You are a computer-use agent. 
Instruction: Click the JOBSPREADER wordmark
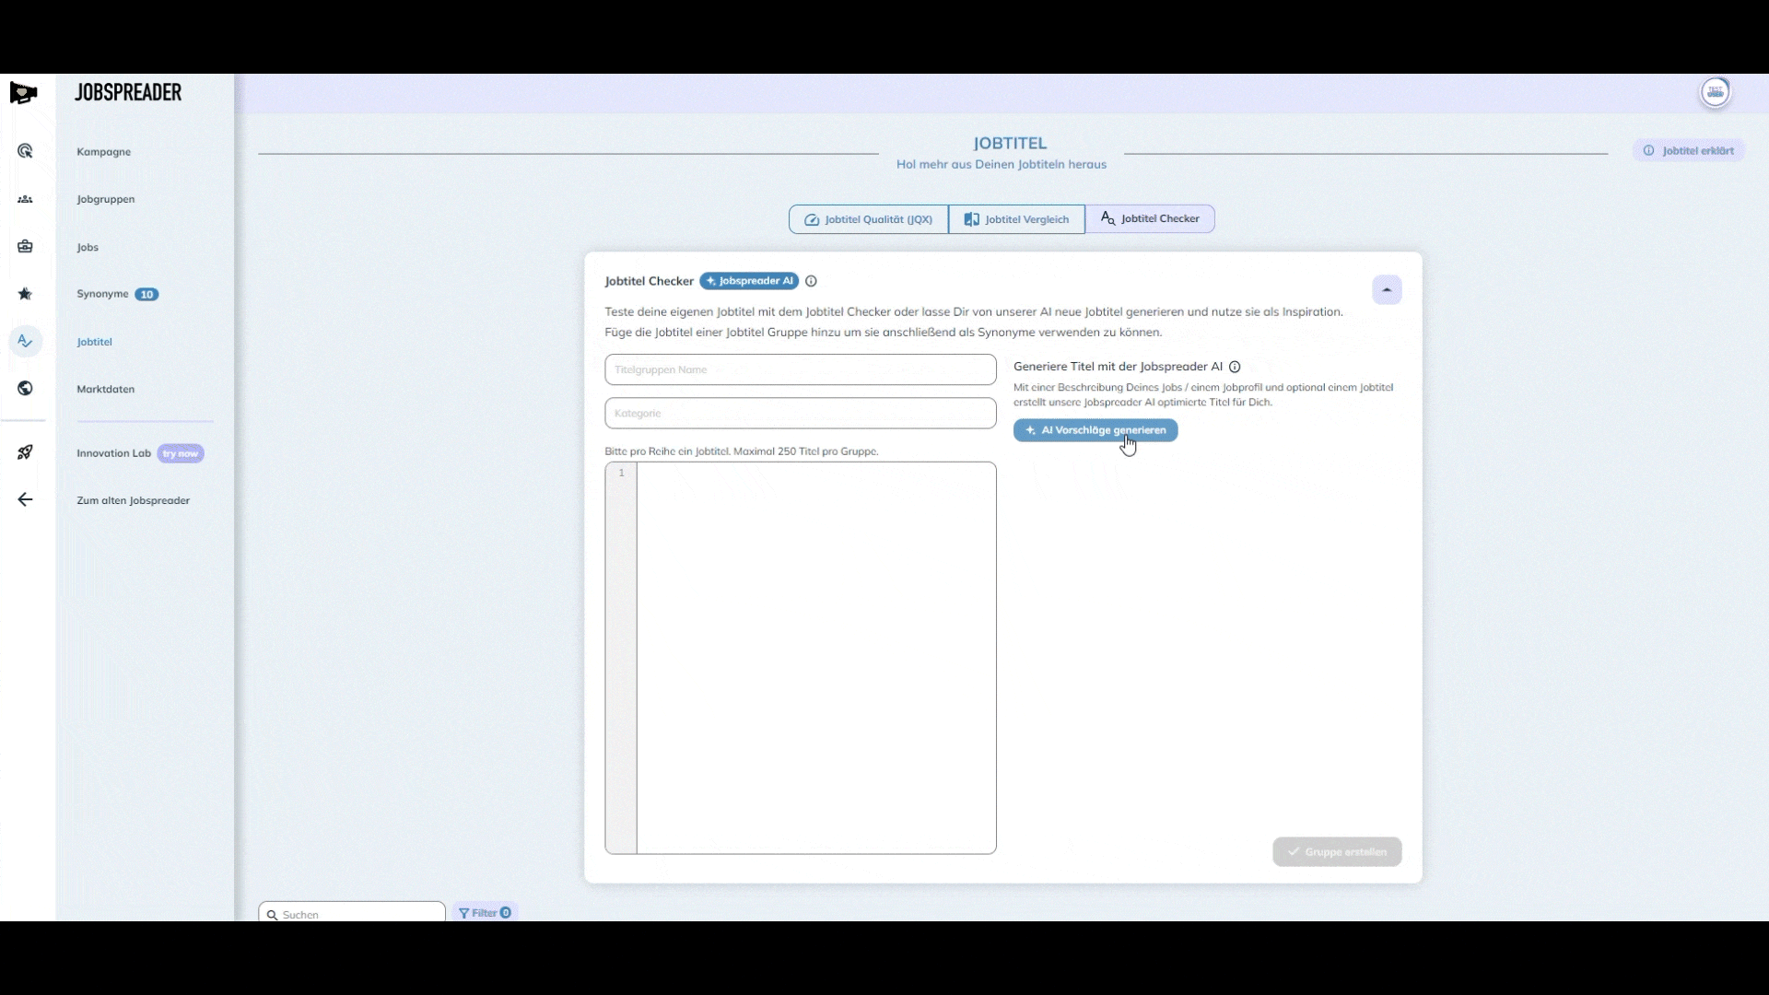(128, 92)
